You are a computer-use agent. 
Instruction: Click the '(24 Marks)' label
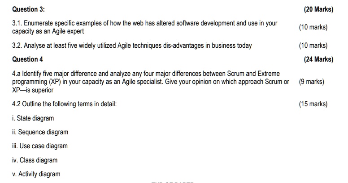(x=318, y=59)
